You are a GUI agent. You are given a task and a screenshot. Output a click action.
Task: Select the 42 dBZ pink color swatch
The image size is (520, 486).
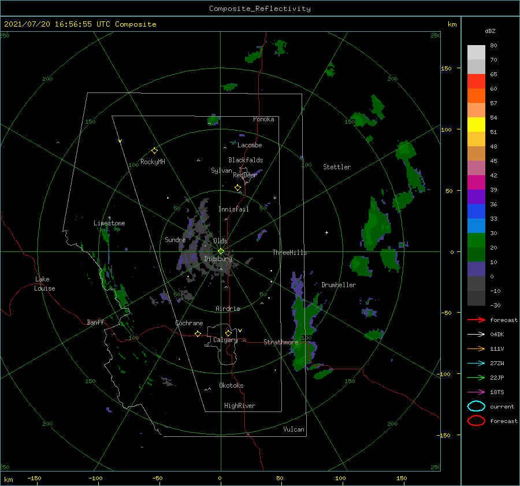476,168
